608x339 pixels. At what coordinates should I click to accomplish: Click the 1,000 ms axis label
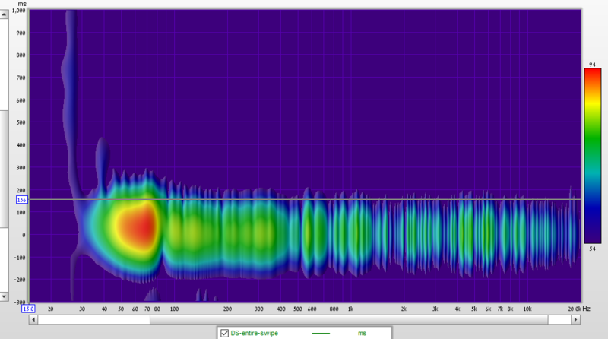point(18,11)
